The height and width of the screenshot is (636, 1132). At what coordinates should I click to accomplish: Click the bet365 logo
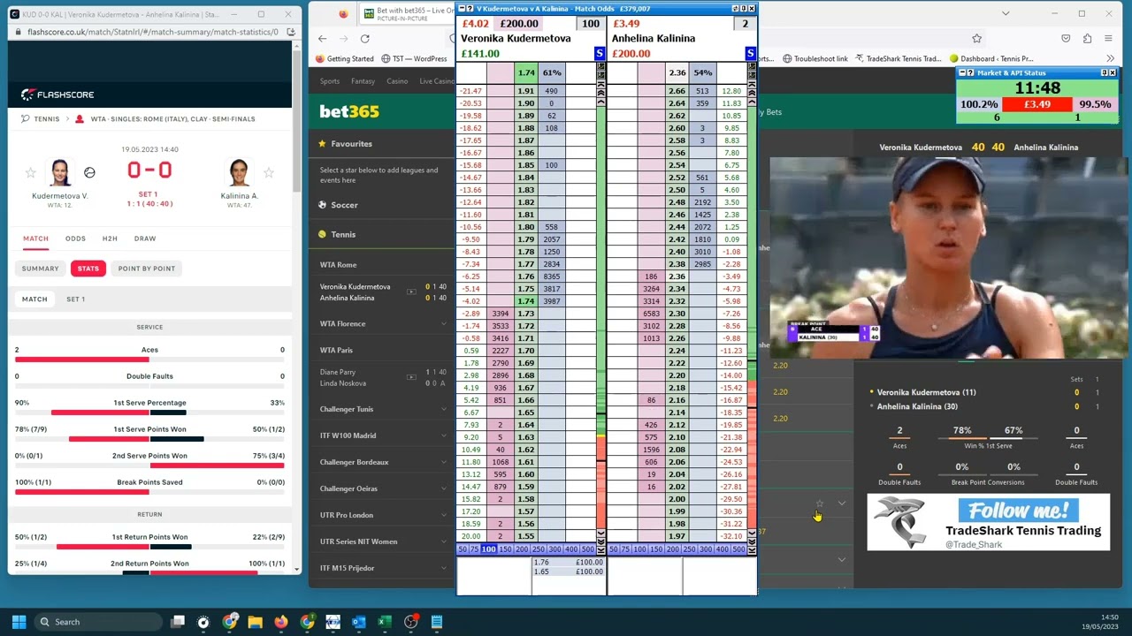349,111
